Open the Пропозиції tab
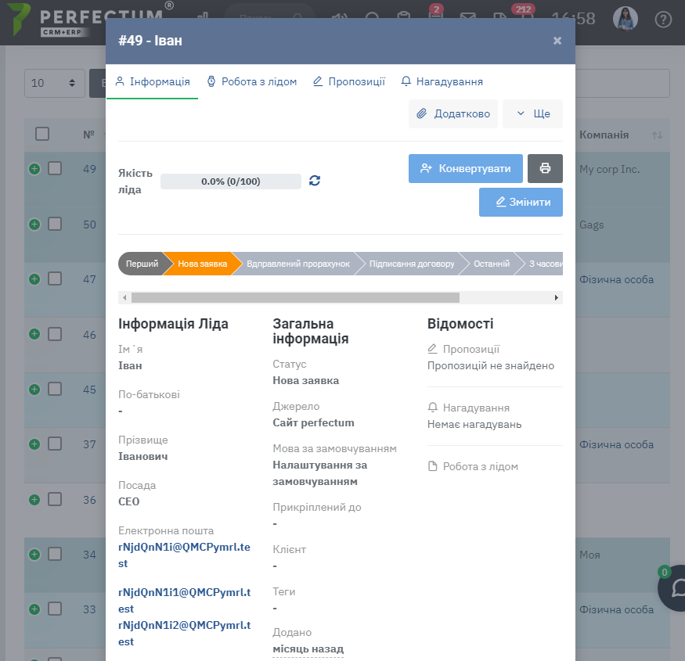 (x=348, y=81)
